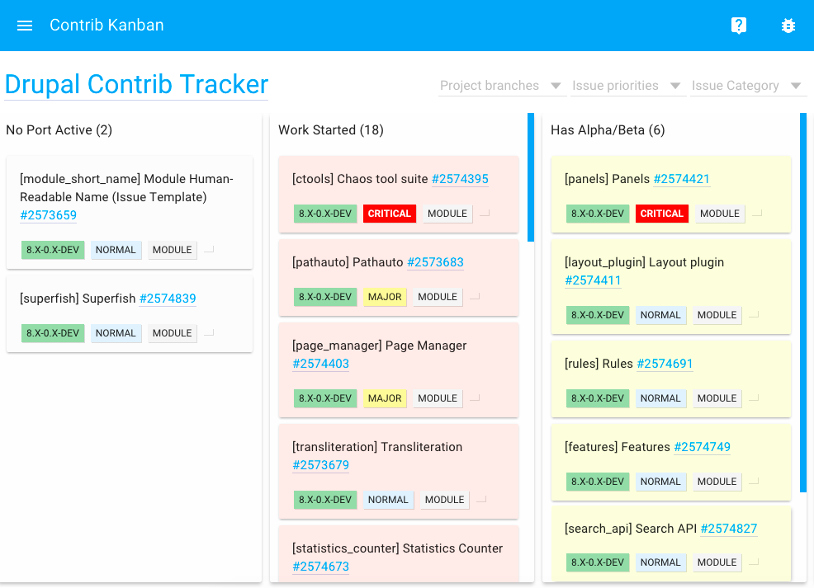Screen dimensions: 814x588
Task: Select the Has Alpha/Beta (6) heading
Action: pos(608,130)
